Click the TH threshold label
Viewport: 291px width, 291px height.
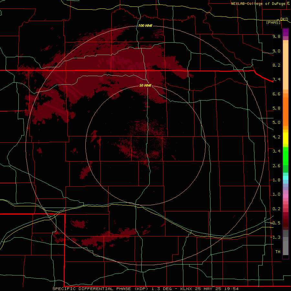pyautogui.click(x=278, y=252)
